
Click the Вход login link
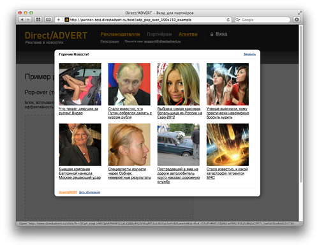(221, 34)
